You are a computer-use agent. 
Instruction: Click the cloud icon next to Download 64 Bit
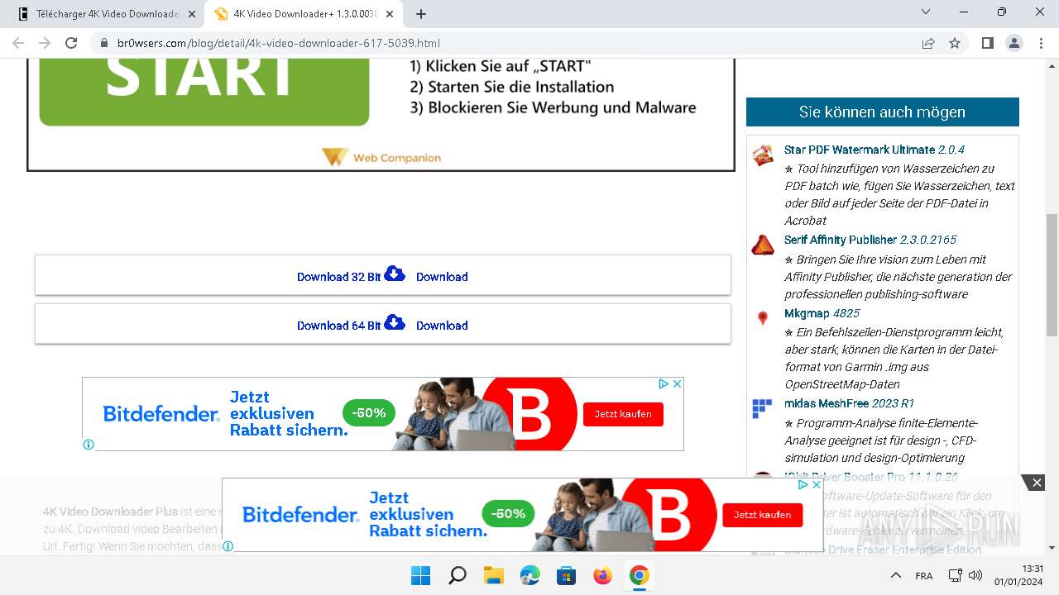[x=395, y=322]
